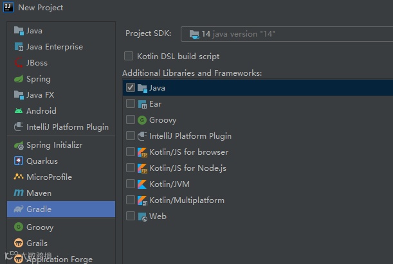This screenshot has width=393, height=264.
Task: Click the Kotlin/JS for browser label
Action: point(188,152)
